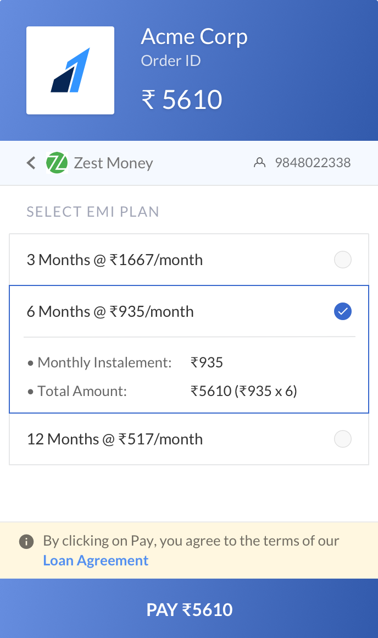Open the Loan Agreement link

click(x=96, y=560)
